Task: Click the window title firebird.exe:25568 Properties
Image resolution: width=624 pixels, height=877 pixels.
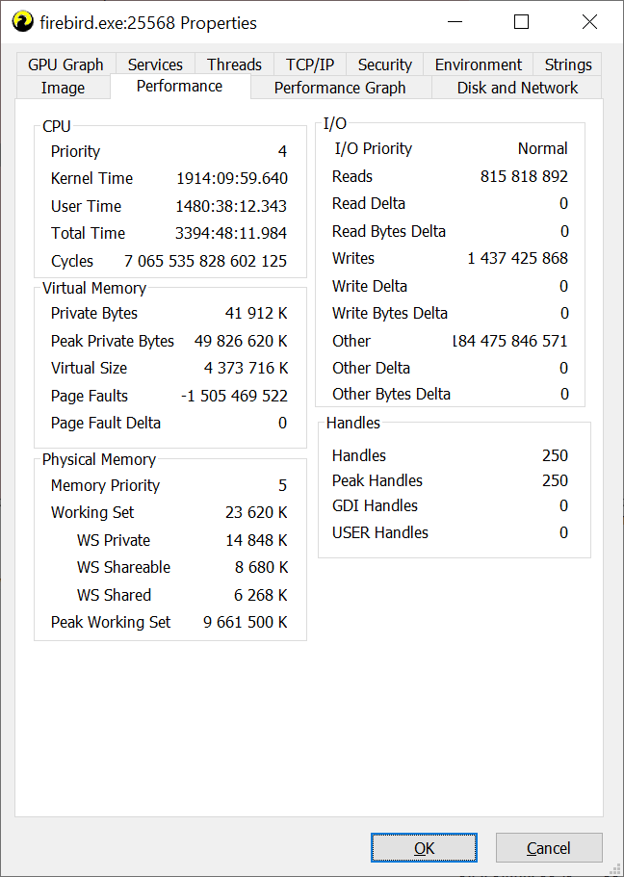Action: [x=148, y=23]
